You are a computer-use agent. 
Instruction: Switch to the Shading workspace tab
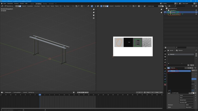(45, 4)
